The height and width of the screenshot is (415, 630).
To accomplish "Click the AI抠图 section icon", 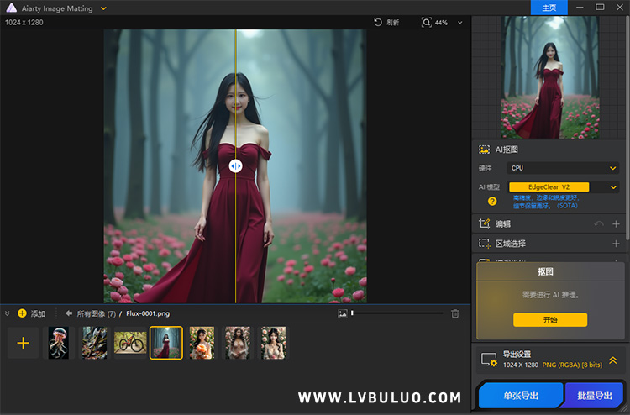I will pos(484,150).
